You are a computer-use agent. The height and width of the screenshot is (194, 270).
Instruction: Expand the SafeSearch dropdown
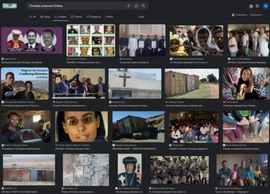[x=256, y=15]
